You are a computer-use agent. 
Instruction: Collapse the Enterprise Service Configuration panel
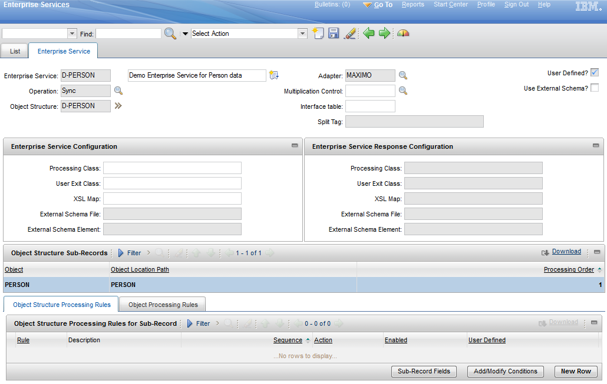(x=294, y=146)
